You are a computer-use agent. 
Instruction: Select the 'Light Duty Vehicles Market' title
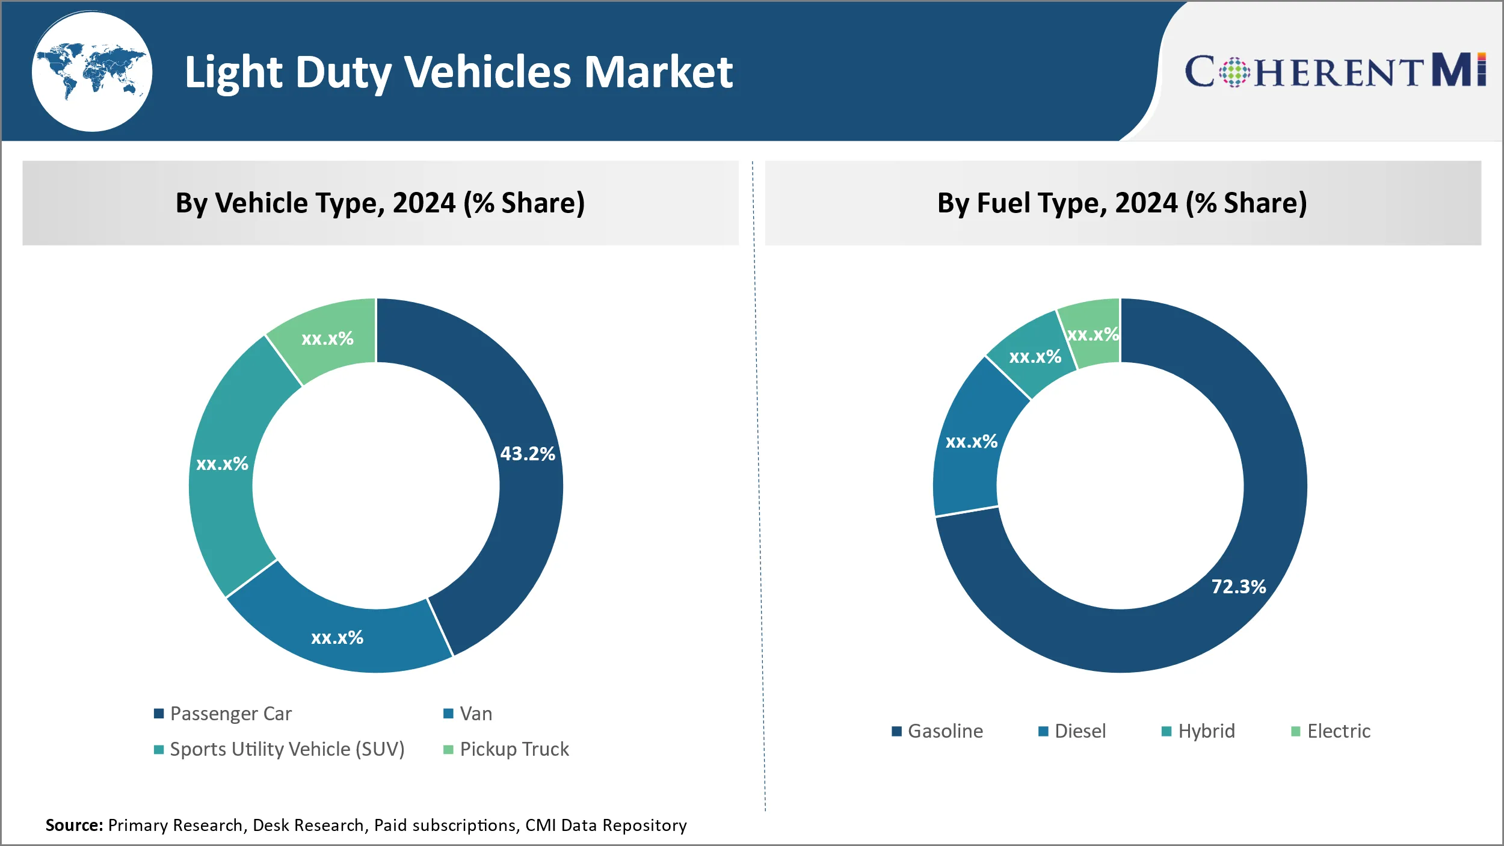tap(458, 72)
